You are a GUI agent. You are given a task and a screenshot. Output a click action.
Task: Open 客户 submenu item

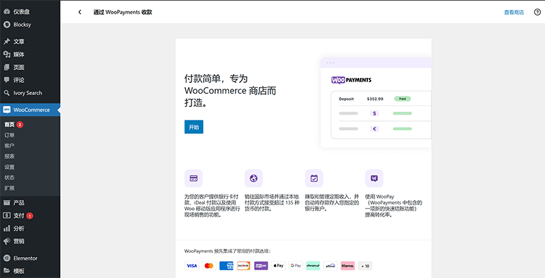(x=10, y=145)
